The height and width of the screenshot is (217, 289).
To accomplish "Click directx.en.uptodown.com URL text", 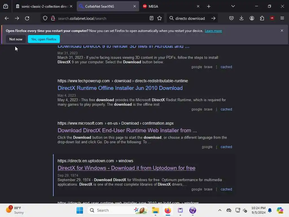I will point(95,161).
